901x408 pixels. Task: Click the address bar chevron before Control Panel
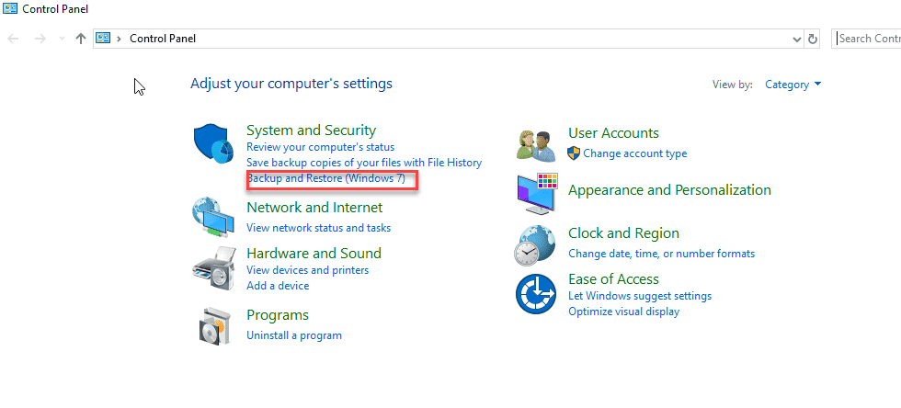click(119, 39)
